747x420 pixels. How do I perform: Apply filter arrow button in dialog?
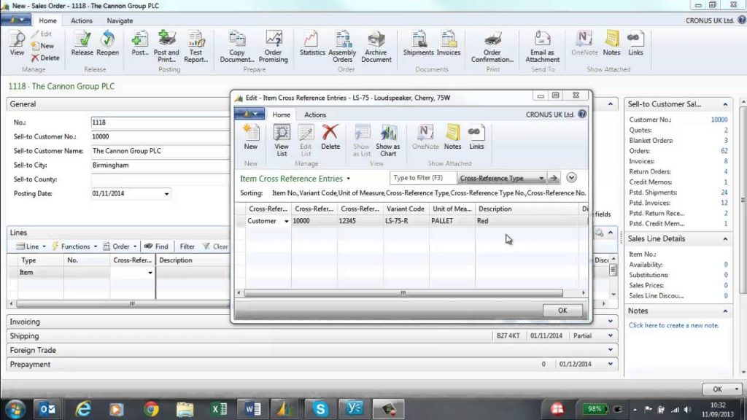pyautogui.click(x=553, y=178)
